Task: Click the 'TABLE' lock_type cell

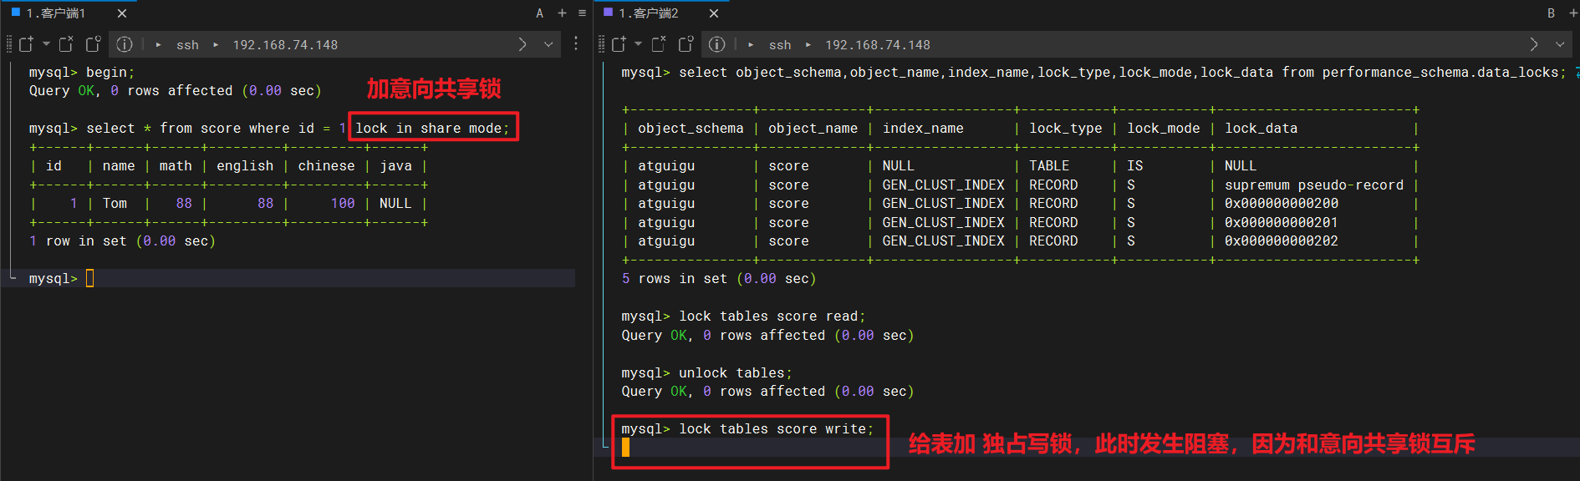Action: tap(1049, 165)
